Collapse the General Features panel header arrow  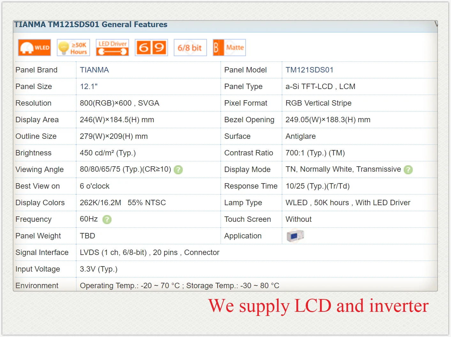click(x=436, y=24)
